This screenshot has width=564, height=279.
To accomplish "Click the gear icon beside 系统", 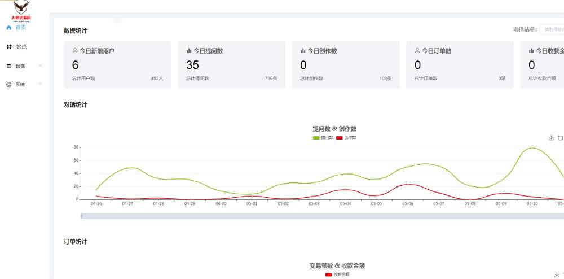I will point(9,85).
